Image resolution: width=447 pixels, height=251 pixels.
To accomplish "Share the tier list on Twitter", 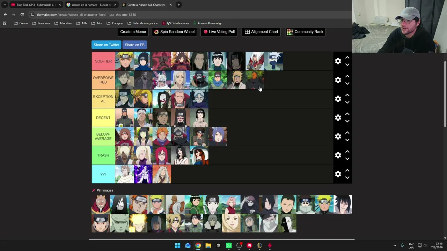I will (x=106, y=45).
